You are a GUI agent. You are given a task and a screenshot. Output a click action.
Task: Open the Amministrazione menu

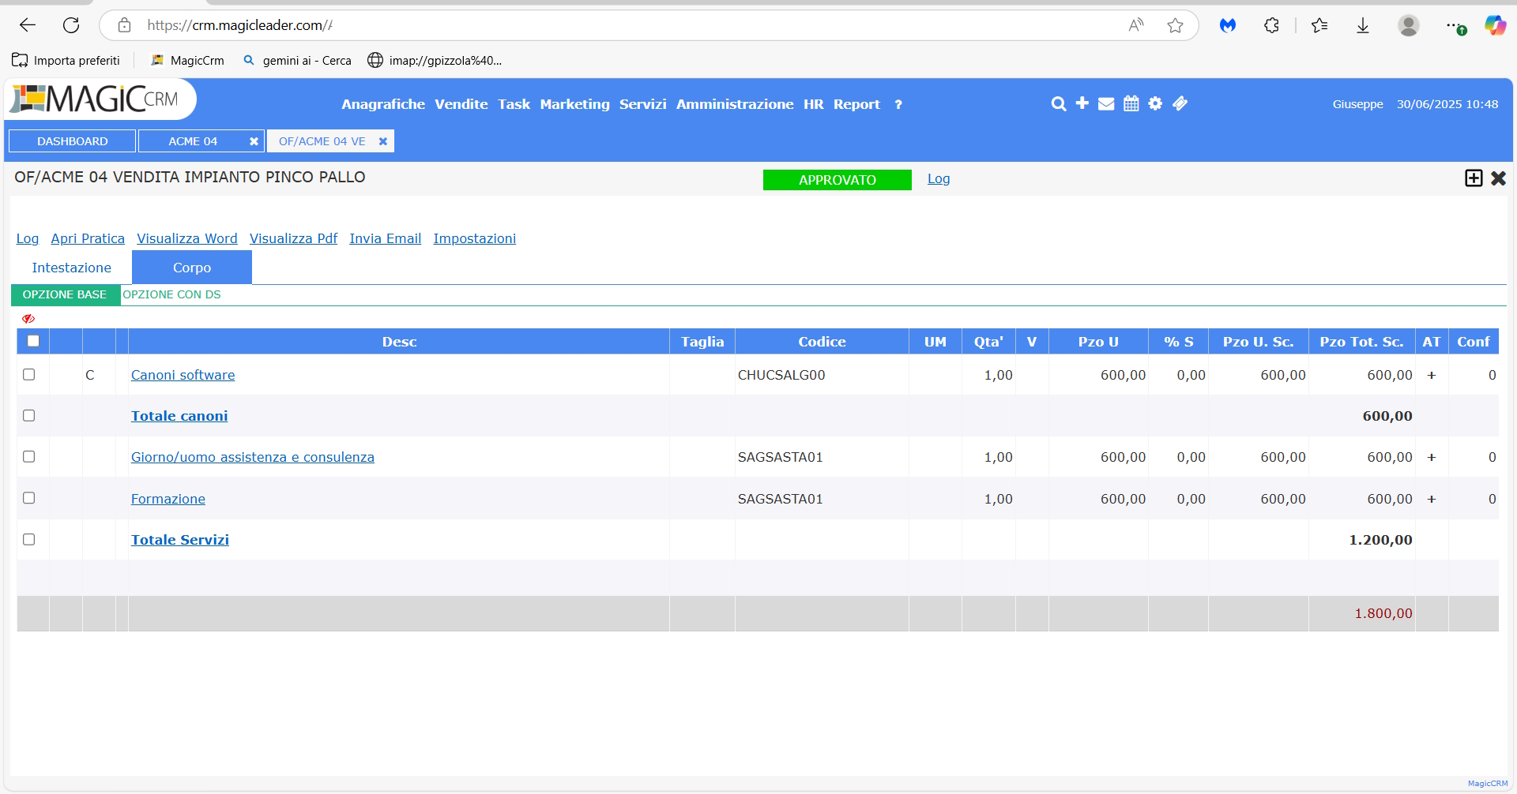point(735,104)
